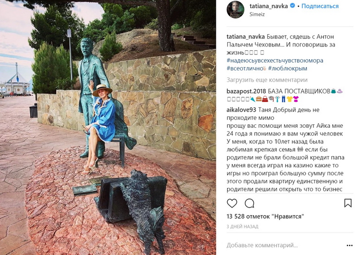Open tatiana_navka username in caption

(x=246, y=37)
